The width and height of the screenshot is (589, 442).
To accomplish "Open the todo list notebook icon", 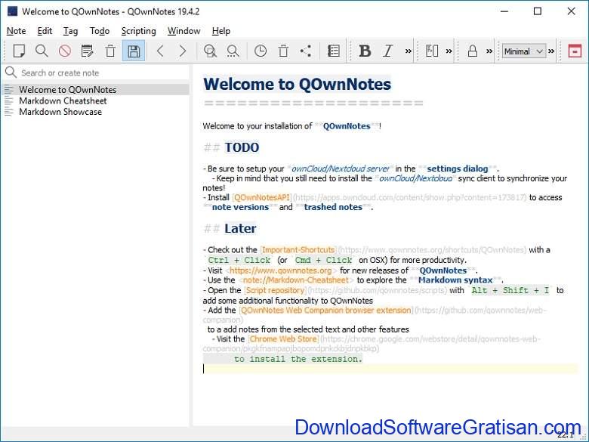I will (x=334, y=51).
